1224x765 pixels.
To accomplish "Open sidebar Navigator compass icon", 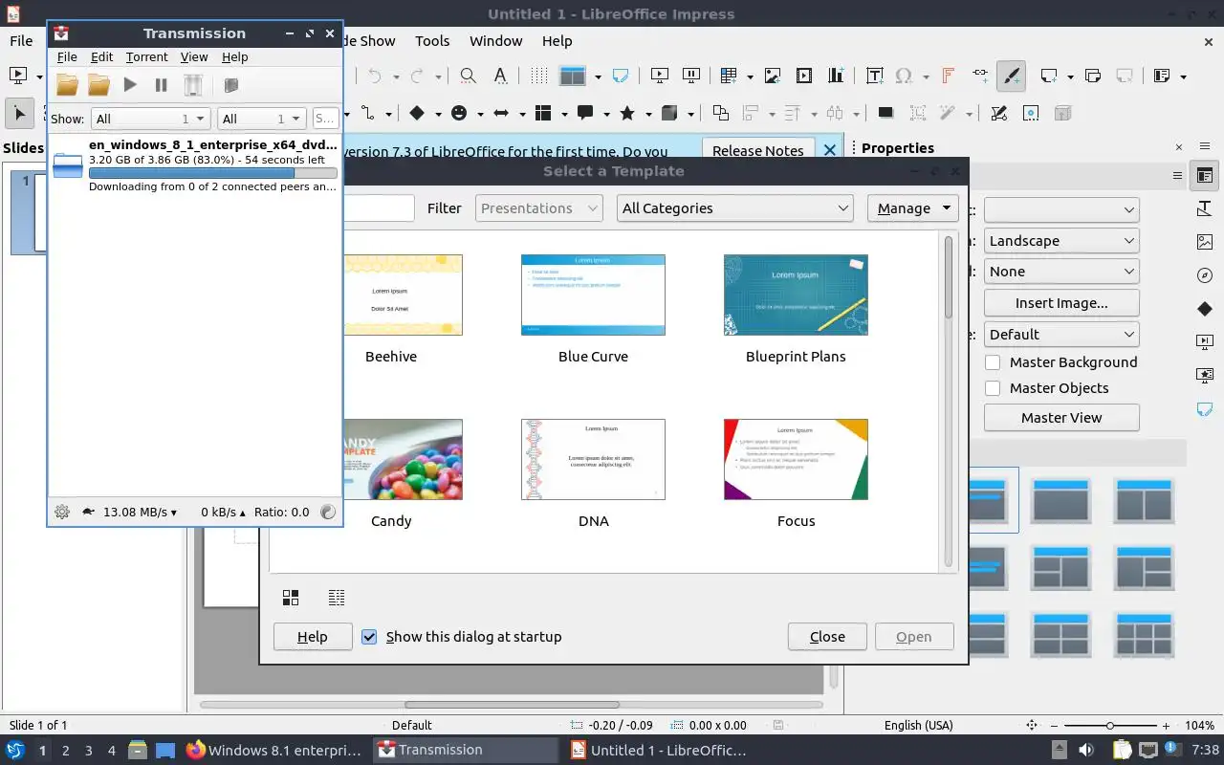I will (x=1205, y=275).
